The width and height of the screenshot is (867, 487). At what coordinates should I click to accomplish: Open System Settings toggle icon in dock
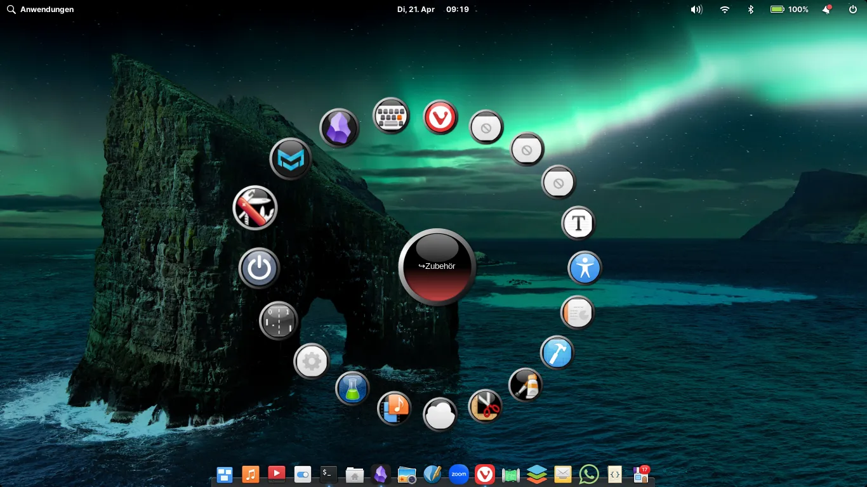pyautogui.click(x=303, y=474)
